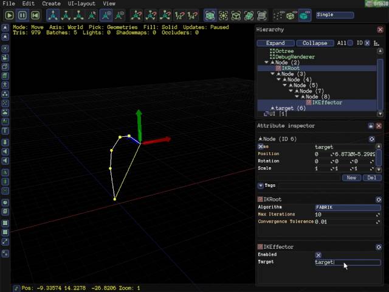The width and height of the screenshot is (389, 292).
Task: Toggle move snap
Action: tap(136, 15)
